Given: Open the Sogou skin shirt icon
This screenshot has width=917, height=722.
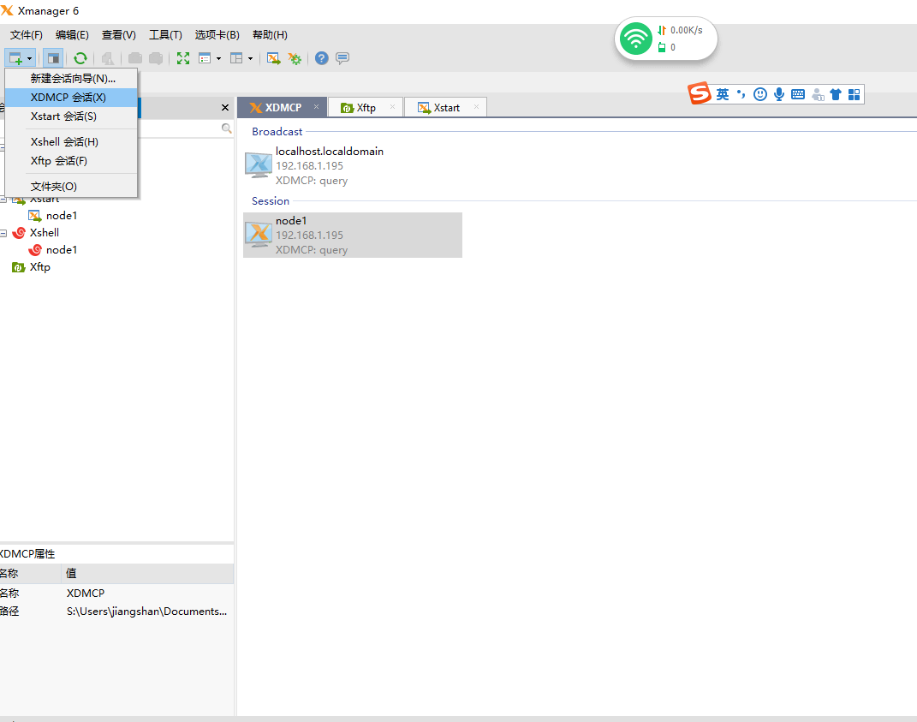Looking at the screenshot, I should click(x=836, y=94).
